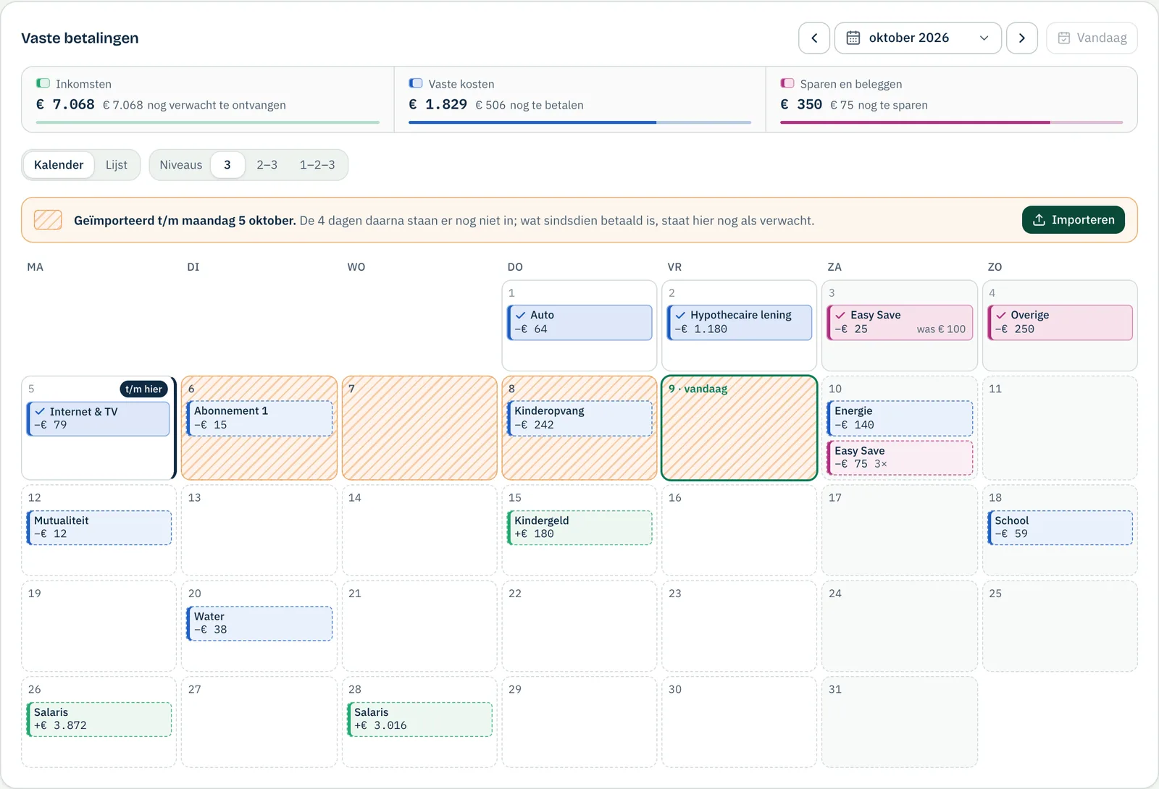Open the Kindergeld income entry
The width and height of the screenshot is (1159, 789).
coord(580,528)
